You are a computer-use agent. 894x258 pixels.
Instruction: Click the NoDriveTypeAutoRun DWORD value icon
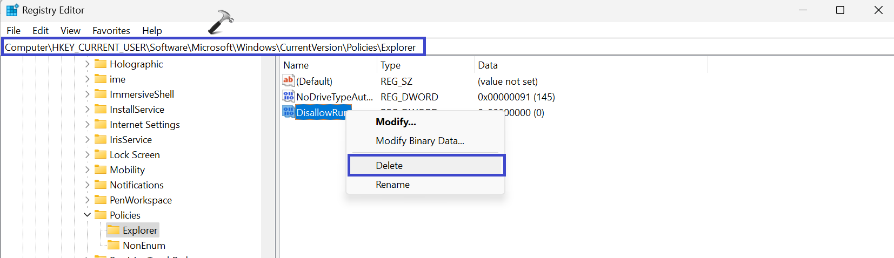(289, 97)
